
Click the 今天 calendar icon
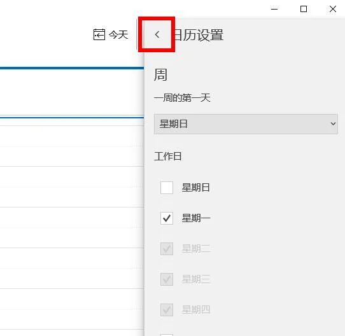click(99, 34)
